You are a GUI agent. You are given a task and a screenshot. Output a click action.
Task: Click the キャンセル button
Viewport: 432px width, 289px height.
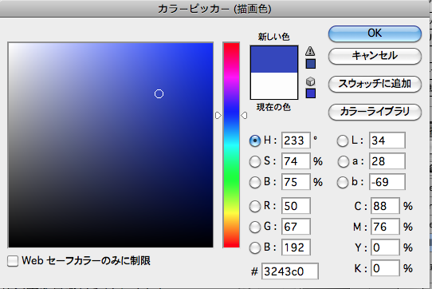tap(375, 56)
